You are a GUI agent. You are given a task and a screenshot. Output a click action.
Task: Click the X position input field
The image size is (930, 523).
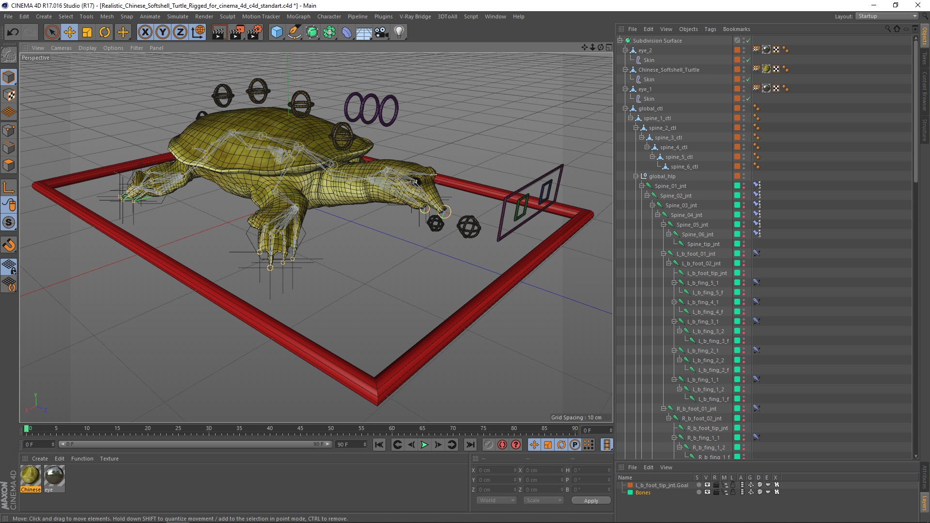(x=496, y=470)
